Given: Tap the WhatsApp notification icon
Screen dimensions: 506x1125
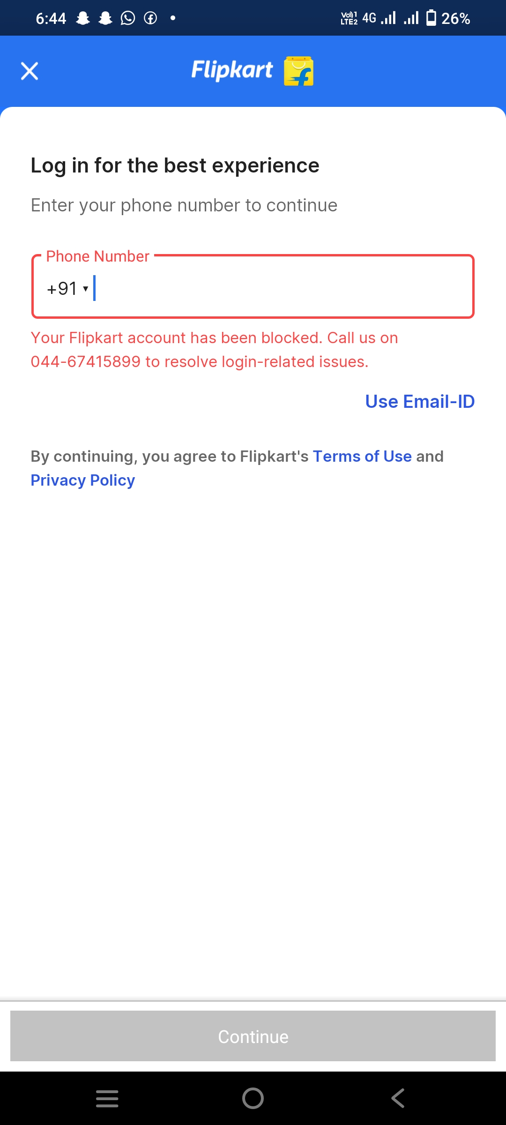Looking at the screenshot, I should [128, 18].
